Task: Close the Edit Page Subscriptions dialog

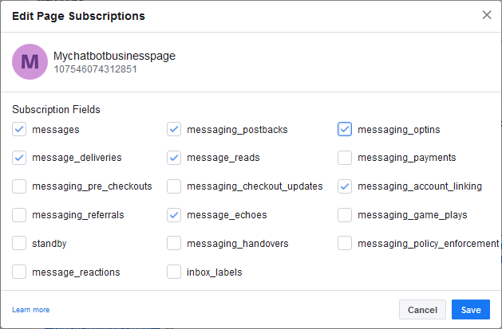Action: (x=487, y=14)
